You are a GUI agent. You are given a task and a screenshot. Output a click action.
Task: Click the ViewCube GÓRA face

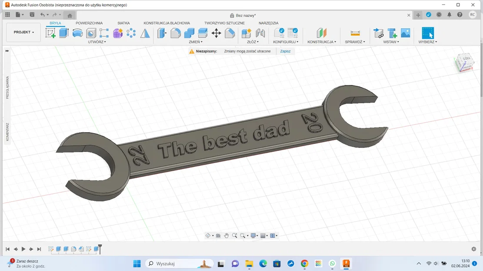tap(466, 59)
